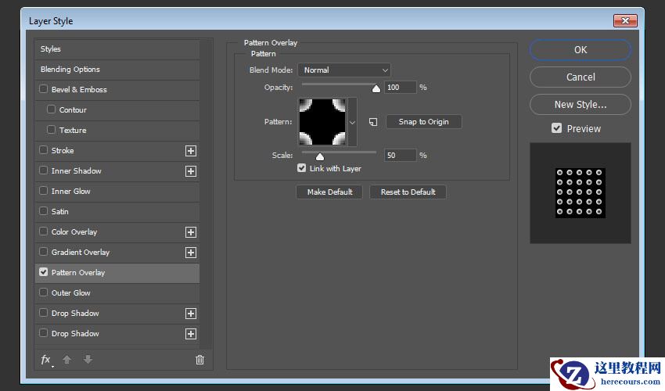Open the pattern picker dropdown arrow
The width and height of the screenshot is (665, 391).
(x=352, y=122)
